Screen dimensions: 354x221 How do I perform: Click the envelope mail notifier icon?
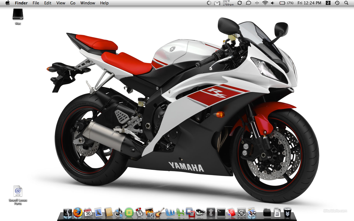point(217,3)
